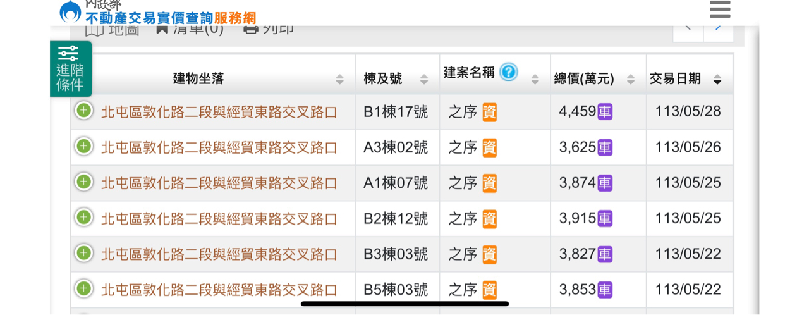Expand row A3棟02號 with plus icon
The height and width of the screenshot is (315, 809).
click(x=84, y=147)
